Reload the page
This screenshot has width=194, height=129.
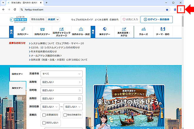click(15, 9)
